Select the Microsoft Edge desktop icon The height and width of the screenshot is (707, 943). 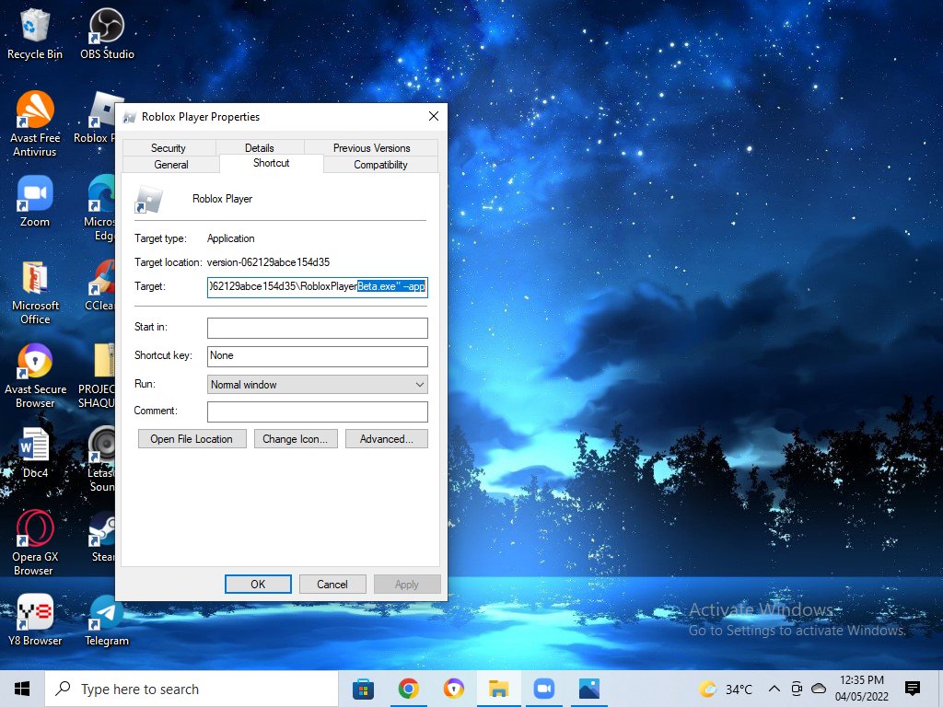[x=99, y=208]
